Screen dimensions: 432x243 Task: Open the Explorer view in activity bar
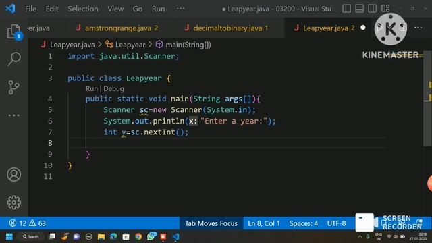click(13, 32)
